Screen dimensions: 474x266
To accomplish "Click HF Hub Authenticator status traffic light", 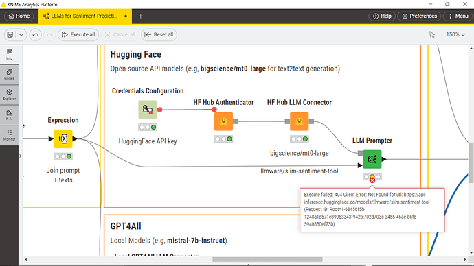I will click(223, 139).
